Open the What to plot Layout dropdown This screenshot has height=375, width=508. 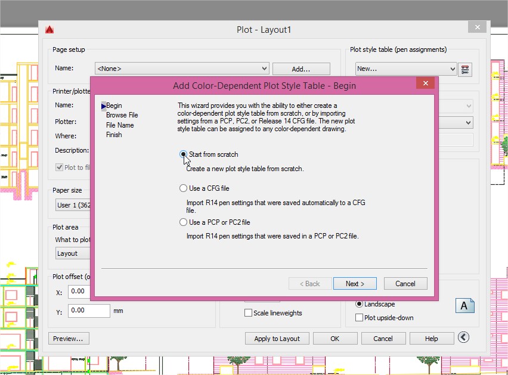pyautogui.click(x=73, y=253)
